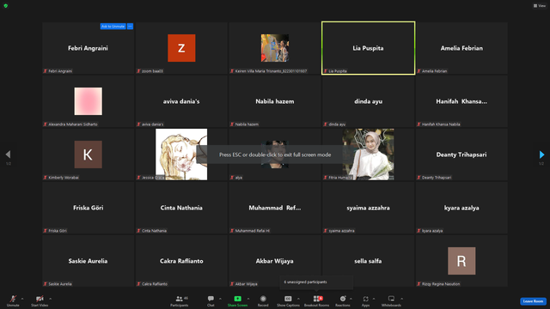Select Keiren Villa Maria's photo thumbnail
Image resolution: width=550 pixels, height=309 pixels.
tap(275, 48)
